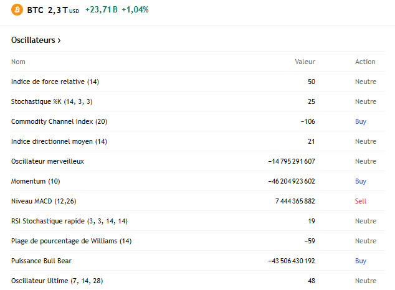Click Indice de force relative (14) row
This screenshot has height=290, width=395.
[x=55, y=82]
